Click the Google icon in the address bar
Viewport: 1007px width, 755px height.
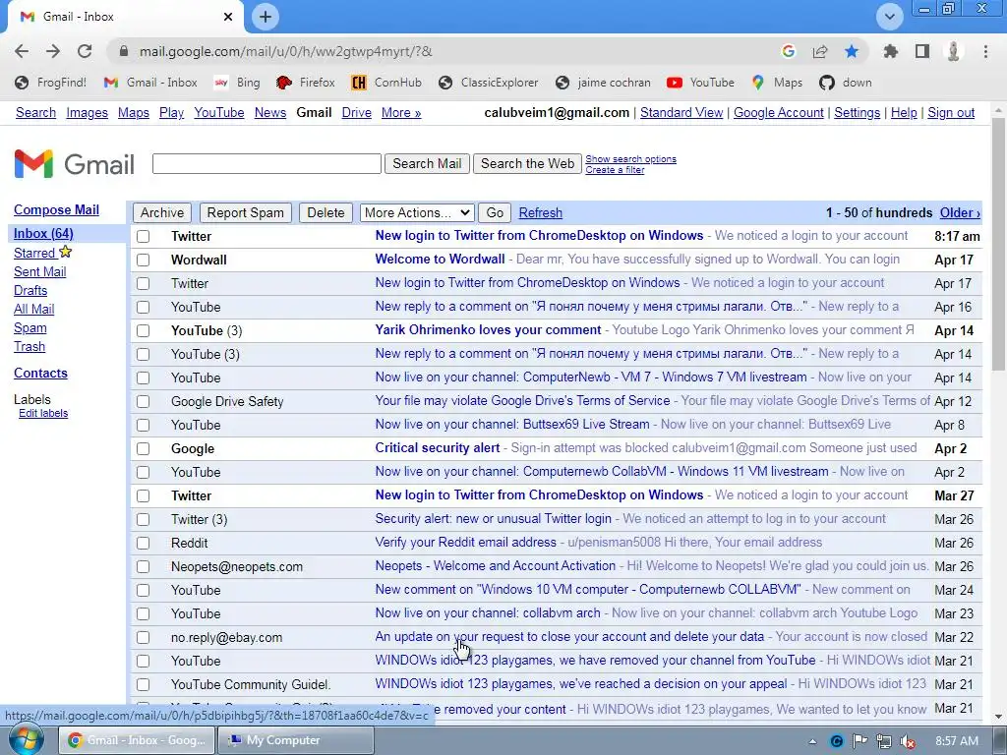coord(789,51)
